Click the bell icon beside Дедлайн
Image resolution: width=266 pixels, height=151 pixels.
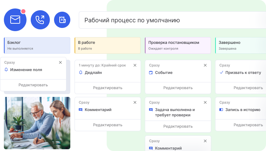(x=81, y=72)
